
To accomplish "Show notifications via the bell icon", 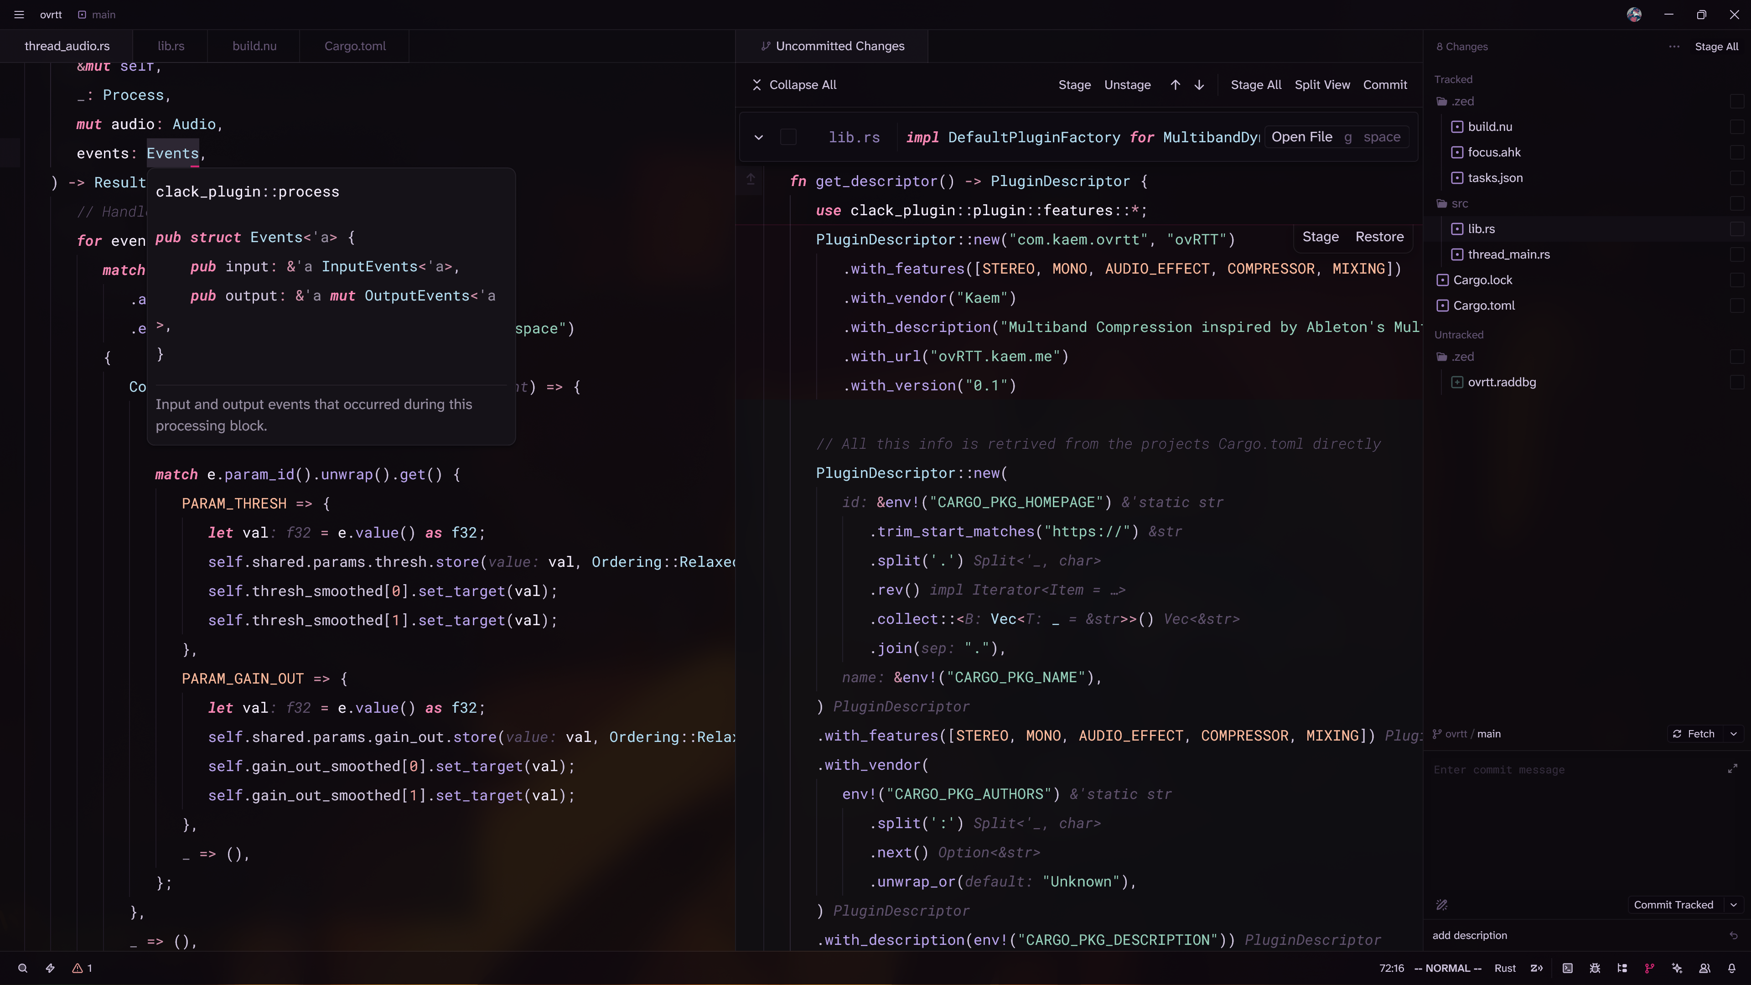I will [x=1732, y=968].
